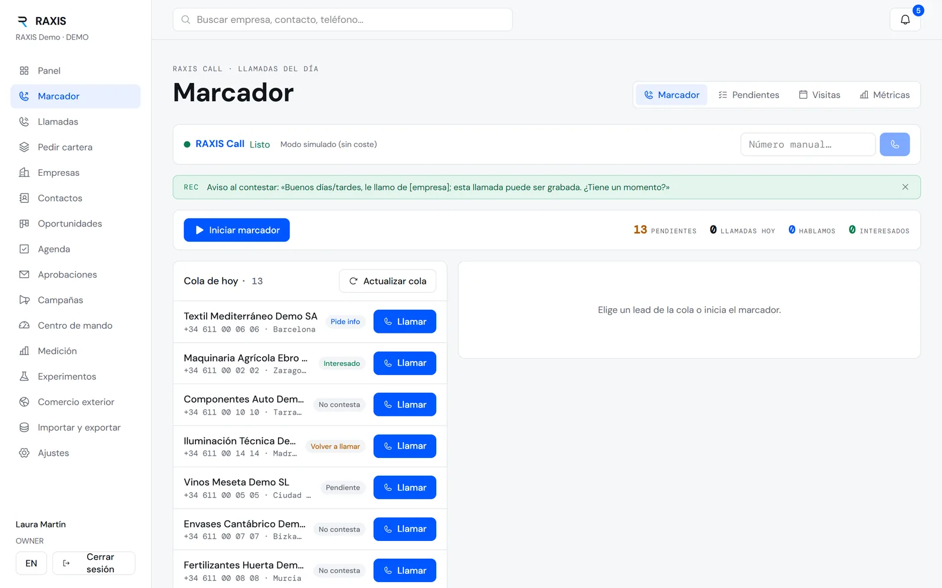Select Vinos Meseta Demo SL lead name

click(x=236, y=482)
